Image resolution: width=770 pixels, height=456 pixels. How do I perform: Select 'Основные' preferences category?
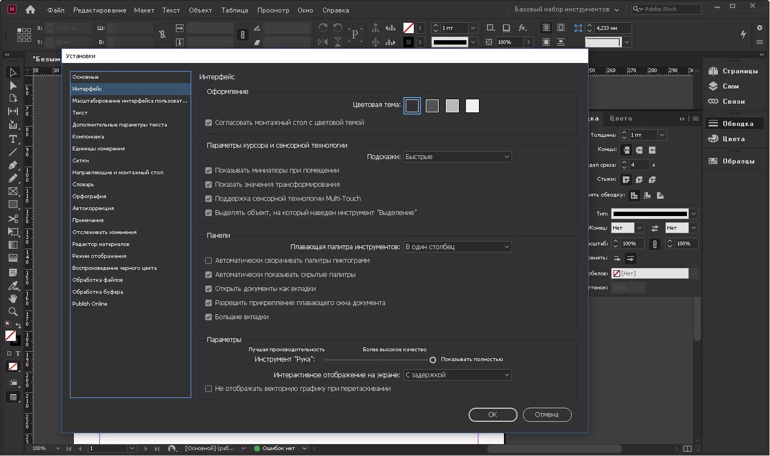click(130, 77)
